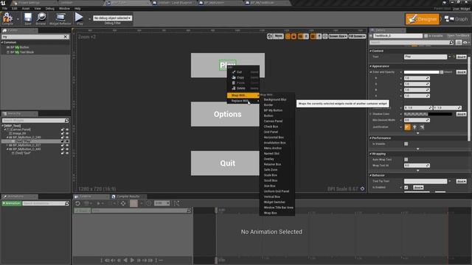Choose Copy in context menu
The image size is (472, 265).
click(243, 77)
